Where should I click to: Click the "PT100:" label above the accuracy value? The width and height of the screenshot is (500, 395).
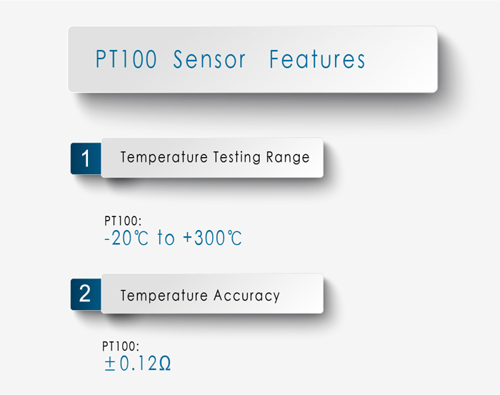tap(121, 347)
